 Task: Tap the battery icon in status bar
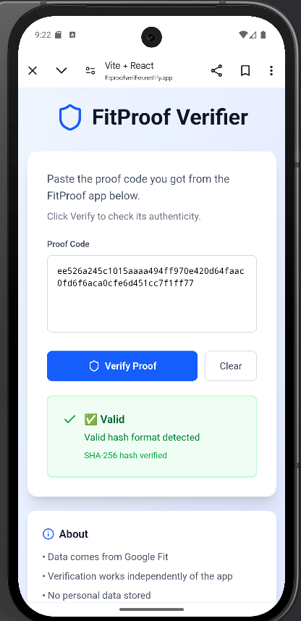point(263,35)
